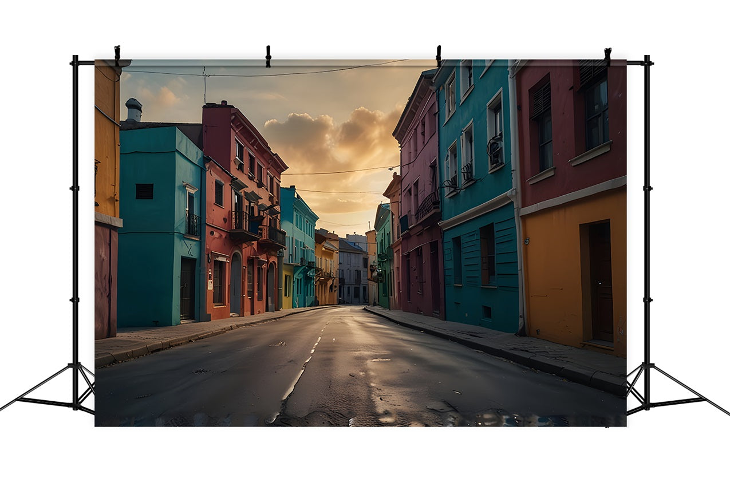The image size is (730, 498).
Task: Select the chimney on the left rooftop
Action: [x=133, y=109]
